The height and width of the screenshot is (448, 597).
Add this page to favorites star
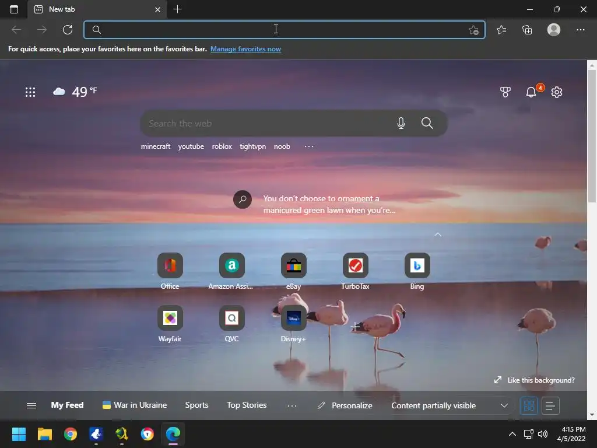coord(473,30)
